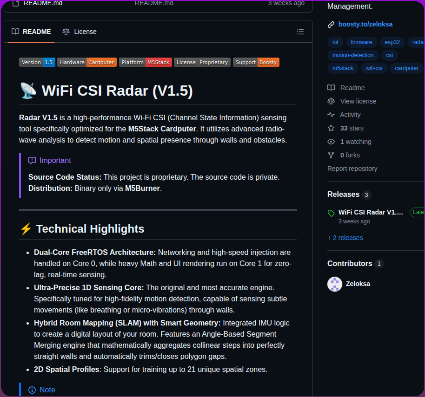Click the pulse icon beside Activity
425x397 pixels.
pos(331,115)
